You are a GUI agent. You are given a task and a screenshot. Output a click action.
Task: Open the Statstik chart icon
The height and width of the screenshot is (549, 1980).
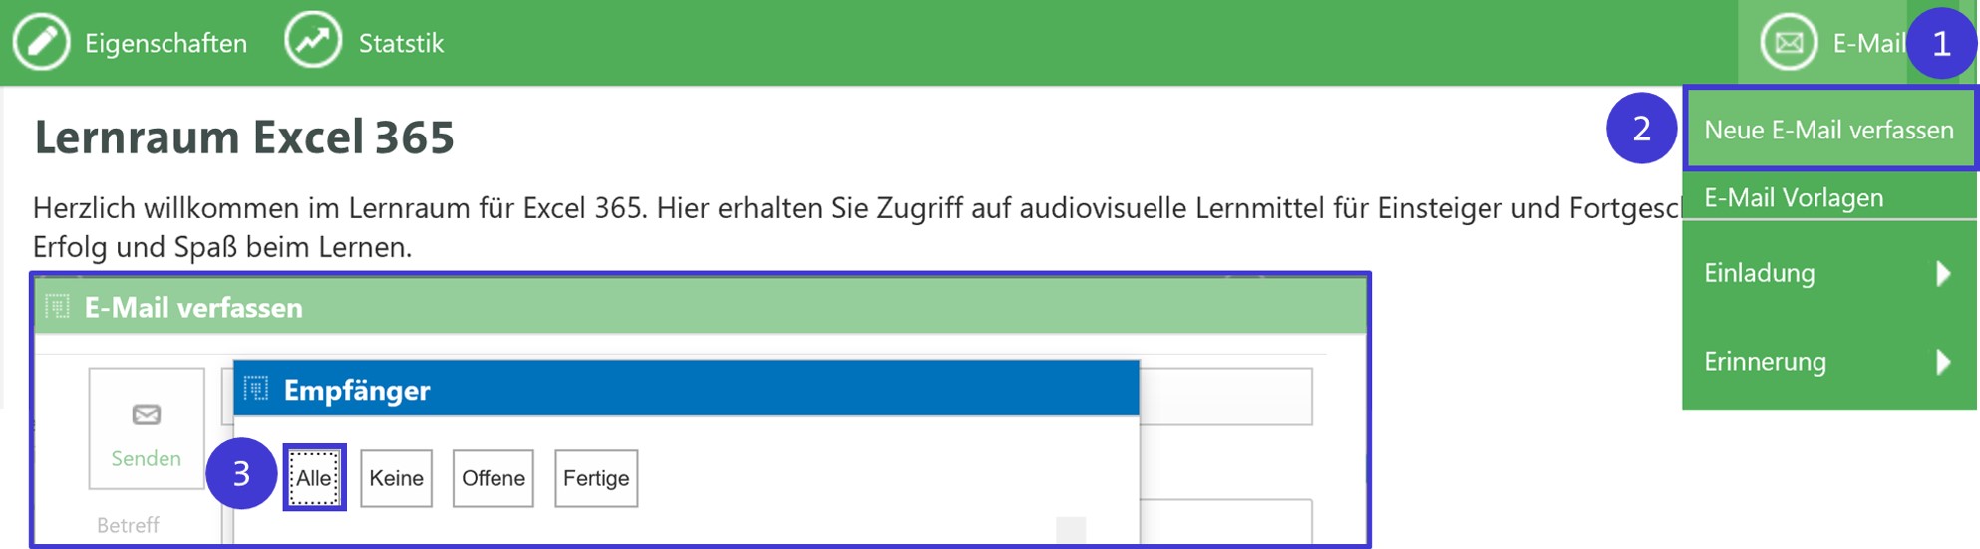[313, 41]
